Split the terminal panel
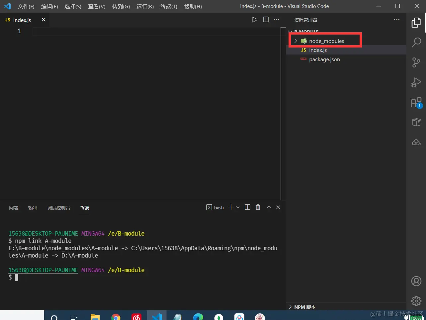426x320 pixels. (x=247, y=207)
